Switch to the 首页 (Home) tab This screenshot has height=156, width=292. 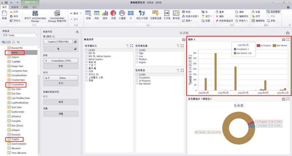tap(4, 7)
